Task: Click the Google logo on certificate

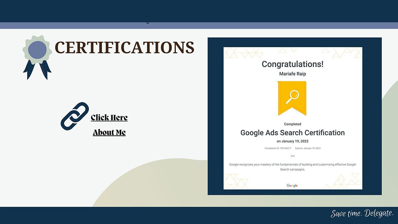Action: click(292, 186)
